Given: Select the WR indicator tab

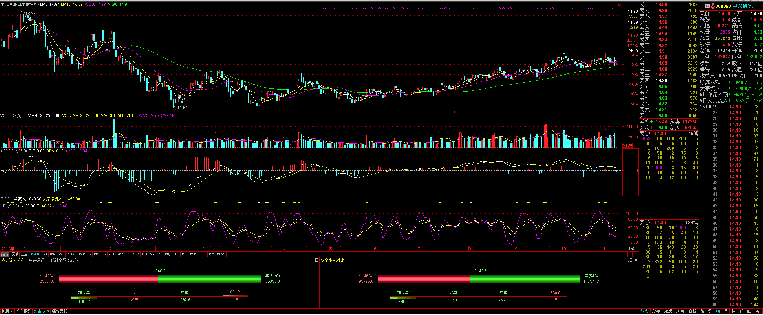Looking at the screenshot, I should pyautogui.click(x=152, y=254).
